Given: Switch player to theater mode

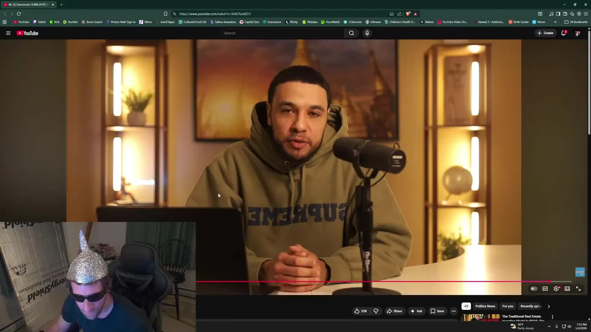Looking at the screenshot, I should [x=567, y=289].
